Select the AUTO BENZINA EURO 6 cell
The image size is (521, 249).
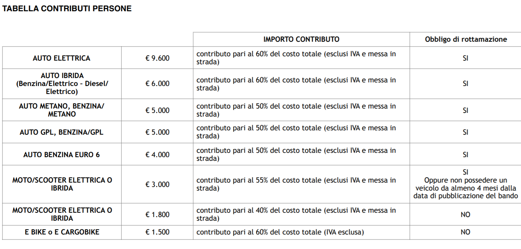tap(61, 155)
